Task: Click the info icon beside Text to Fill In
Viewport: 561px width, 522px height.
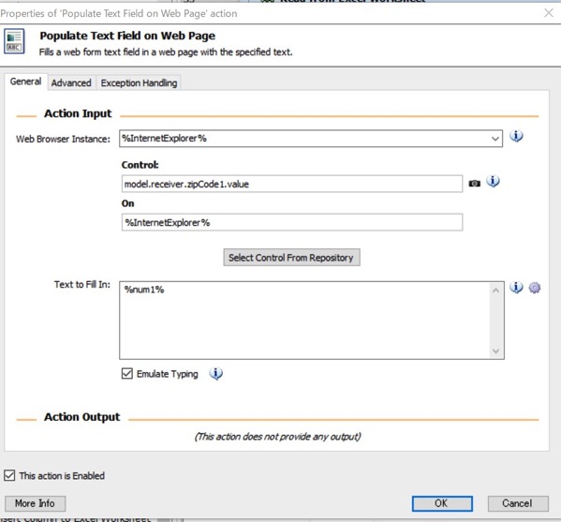Action: pyautogui.click(x=516, y=288)
